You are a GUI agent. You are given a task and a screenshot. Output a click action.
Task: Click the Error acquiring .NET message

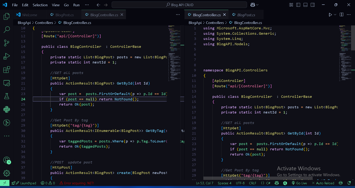77,183
